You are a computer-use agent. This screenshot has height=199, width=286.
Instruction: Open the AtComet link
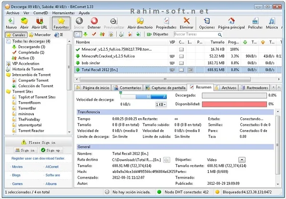coord(52,167)
